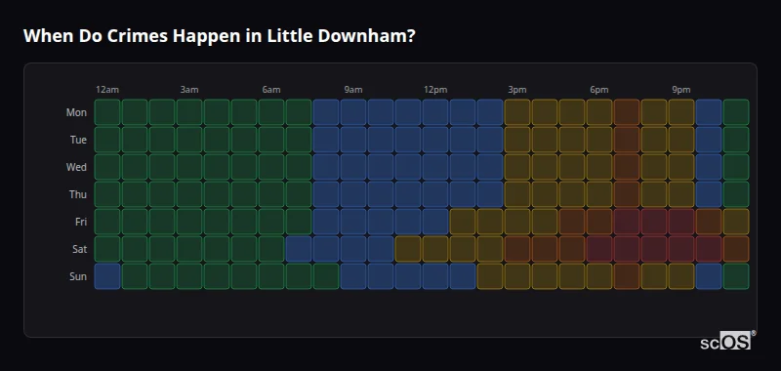
Task: Select the Wednesday 9pm yellow cell
Action: coord(680,167)
